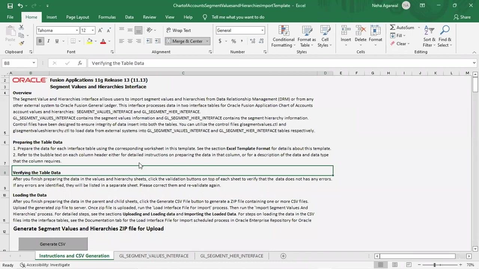Click the Format Painter brush icon

[21, 43]
